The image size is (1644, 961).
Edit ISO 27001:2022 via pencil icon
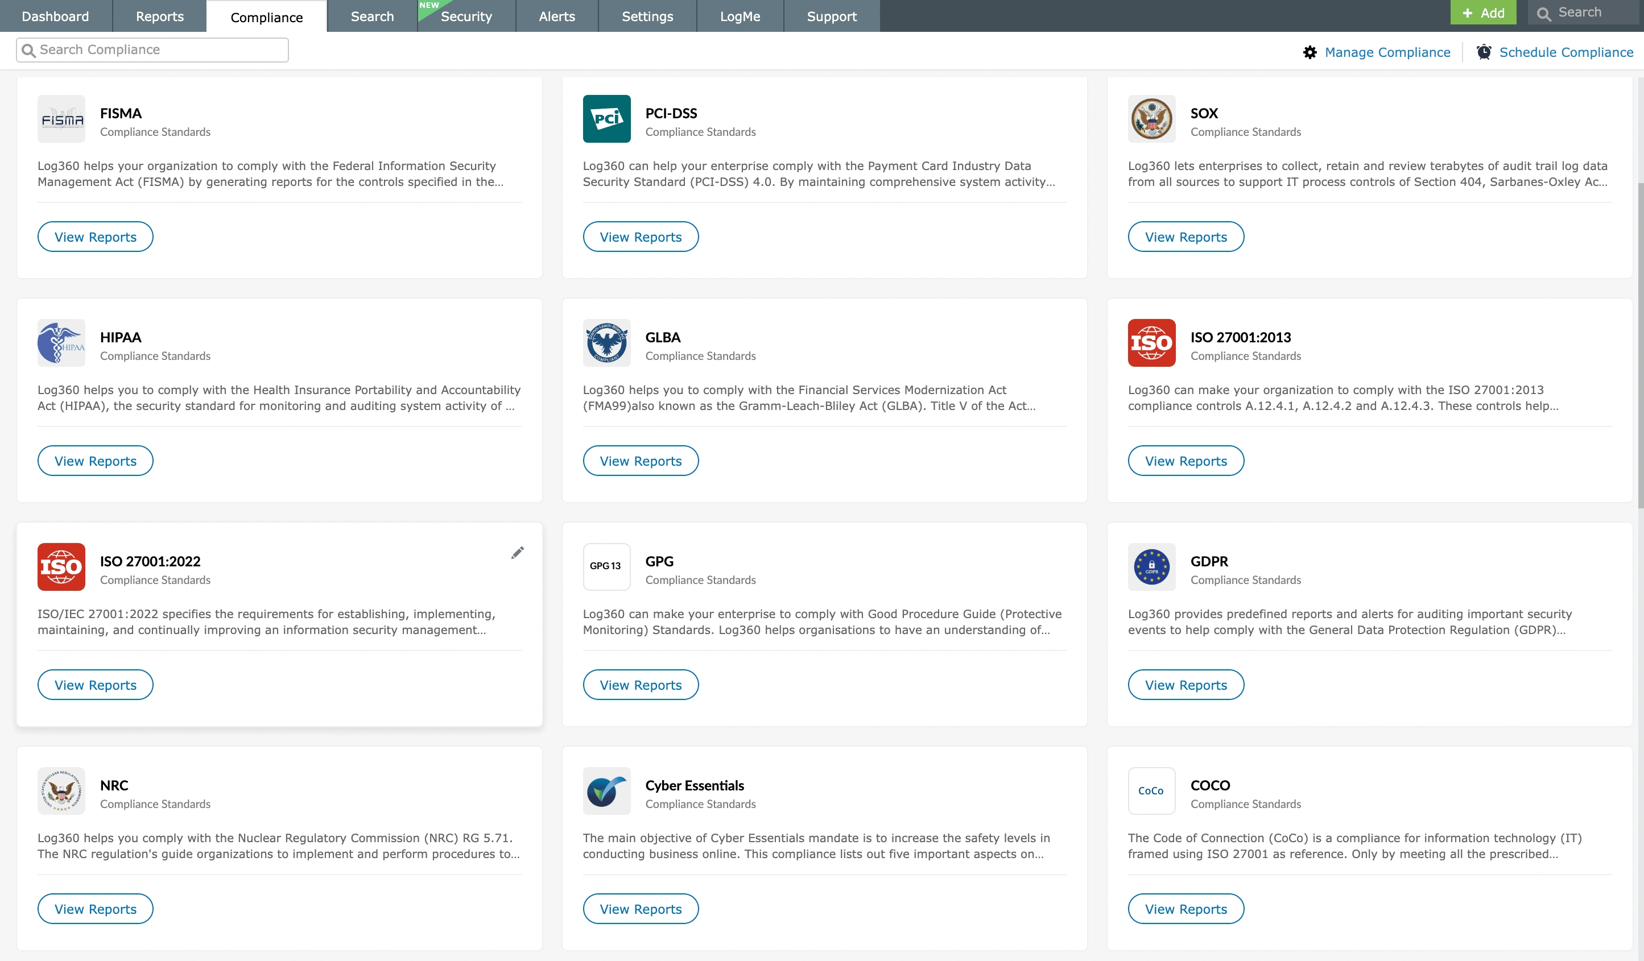tap(517, 553)
